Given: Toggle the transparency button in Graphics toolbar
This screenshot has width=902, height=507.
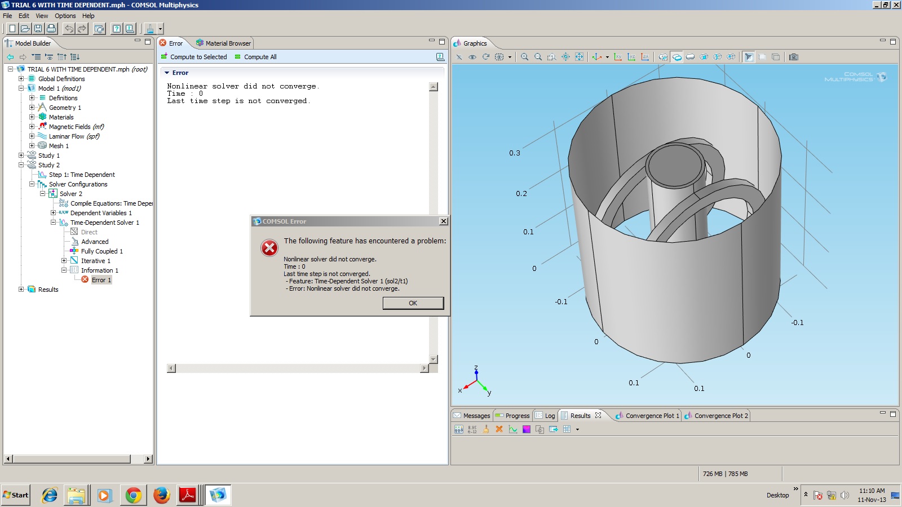Looking at the screenshot, I should tap(762, 57).
